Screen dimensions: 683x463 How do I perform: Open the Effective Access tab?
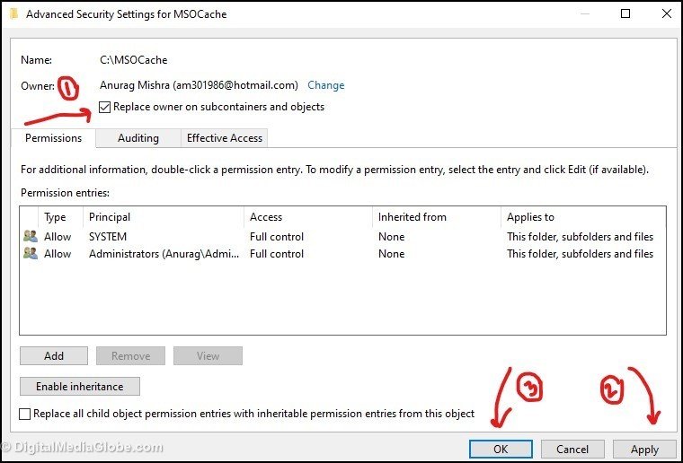point(225,138)
